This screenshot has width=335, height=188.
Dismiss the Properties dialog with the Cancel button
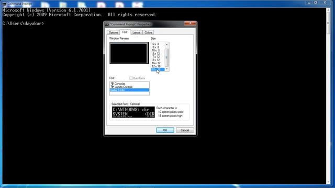coord(185,130)
